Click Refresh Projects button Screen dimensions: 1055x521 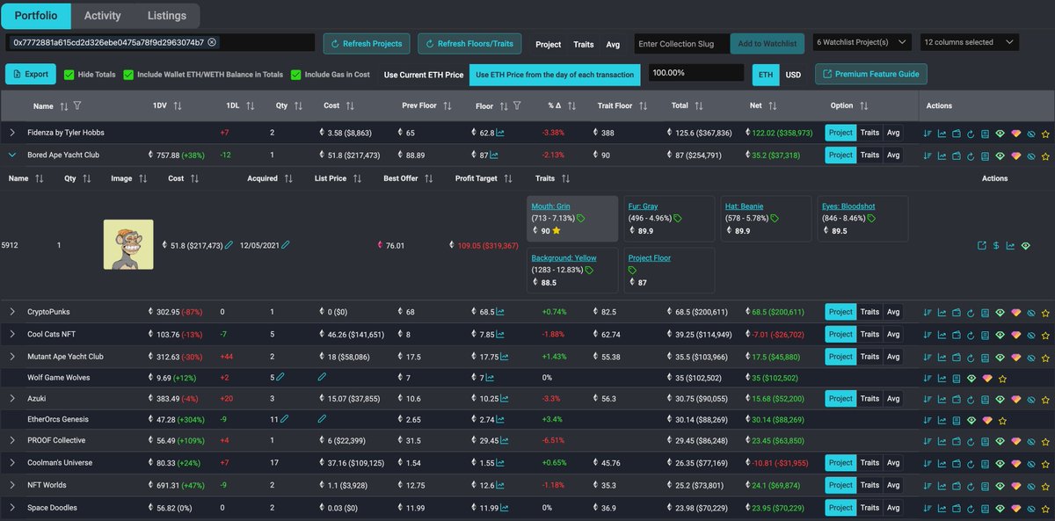click(367, 43)
